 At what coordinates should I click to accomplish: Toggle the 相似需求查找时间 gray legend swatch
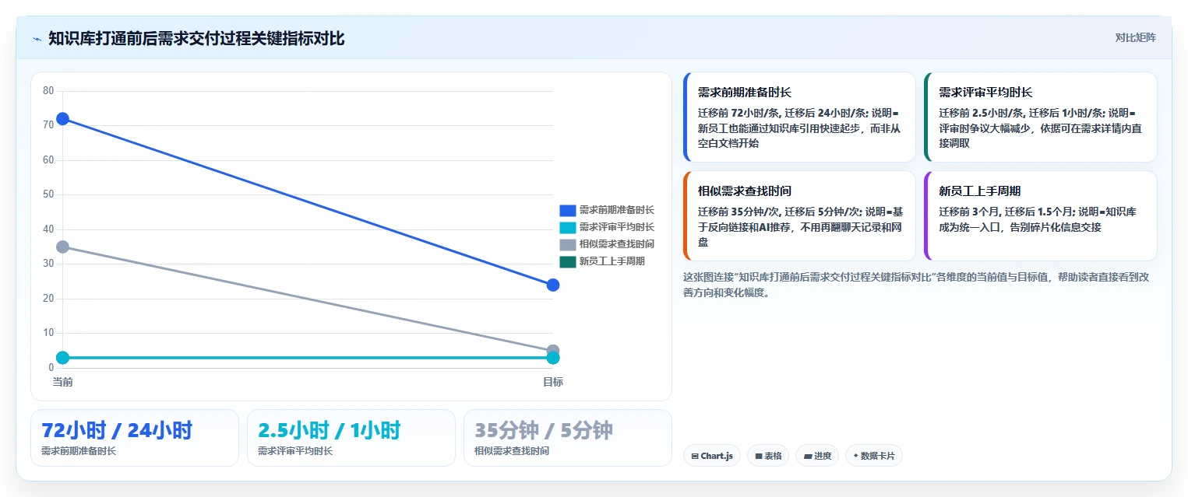(x=567, y=244)
